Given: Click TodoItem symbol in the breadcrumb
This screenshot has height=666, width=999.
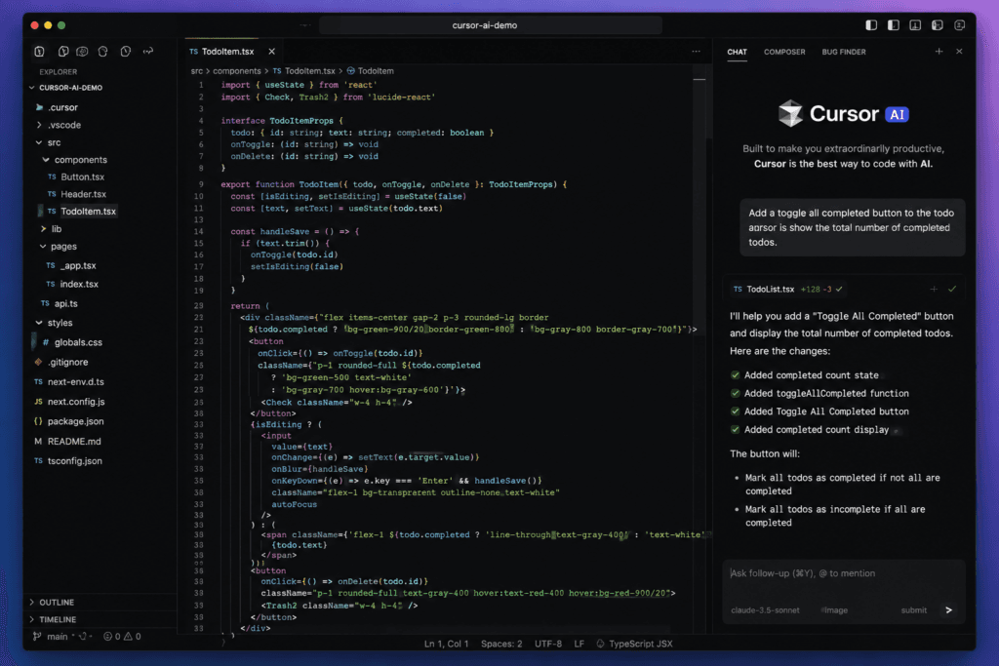Looking at the screenshot, I should click(x=376, y=71).
